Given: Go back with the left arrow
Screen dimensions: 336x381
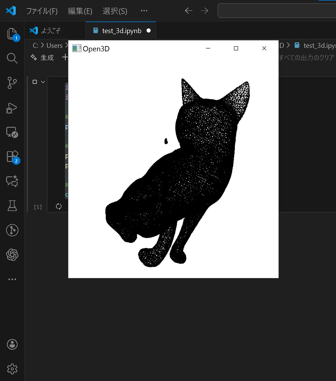Looking at the screenshot, I should [189, 11].
